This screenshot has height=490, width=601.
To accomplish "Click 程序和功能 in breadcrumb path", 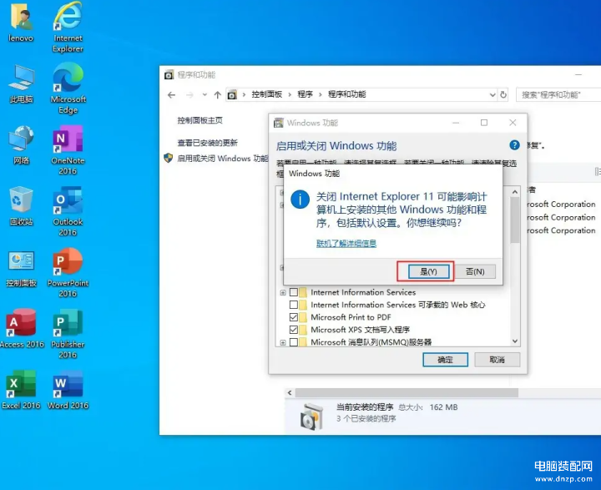I will (x=347, y=94).
